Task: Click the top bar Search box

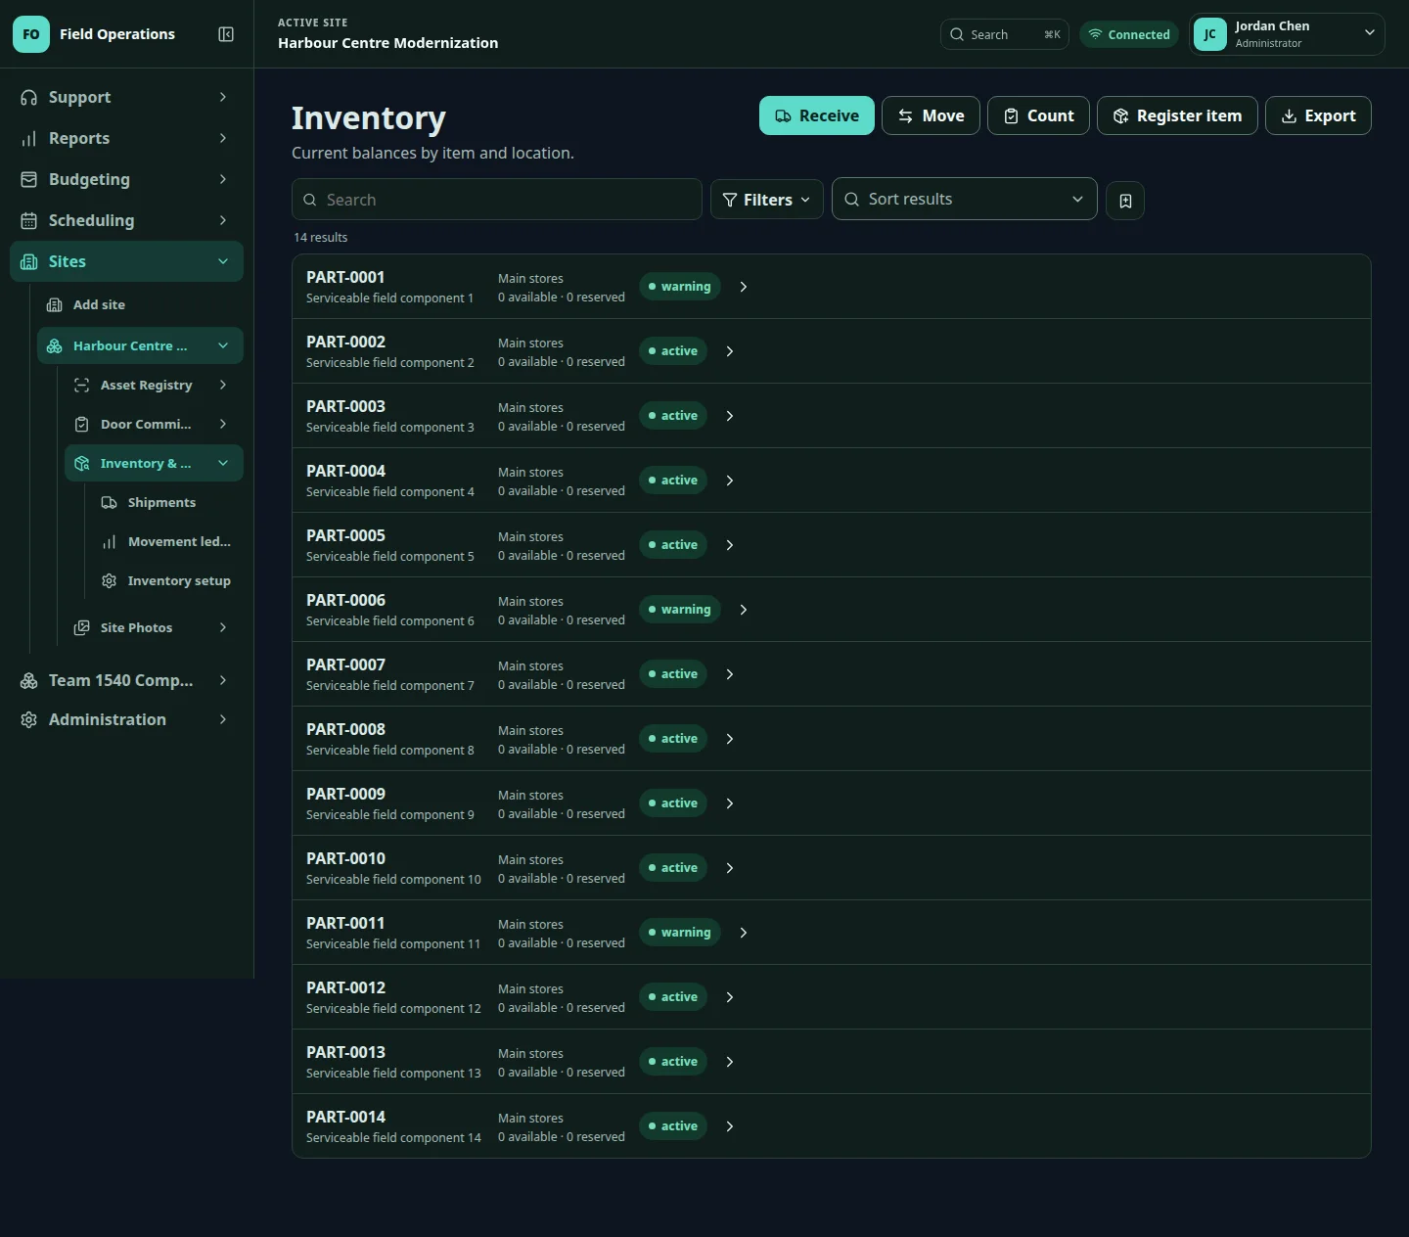Action: pos(1005,34)
